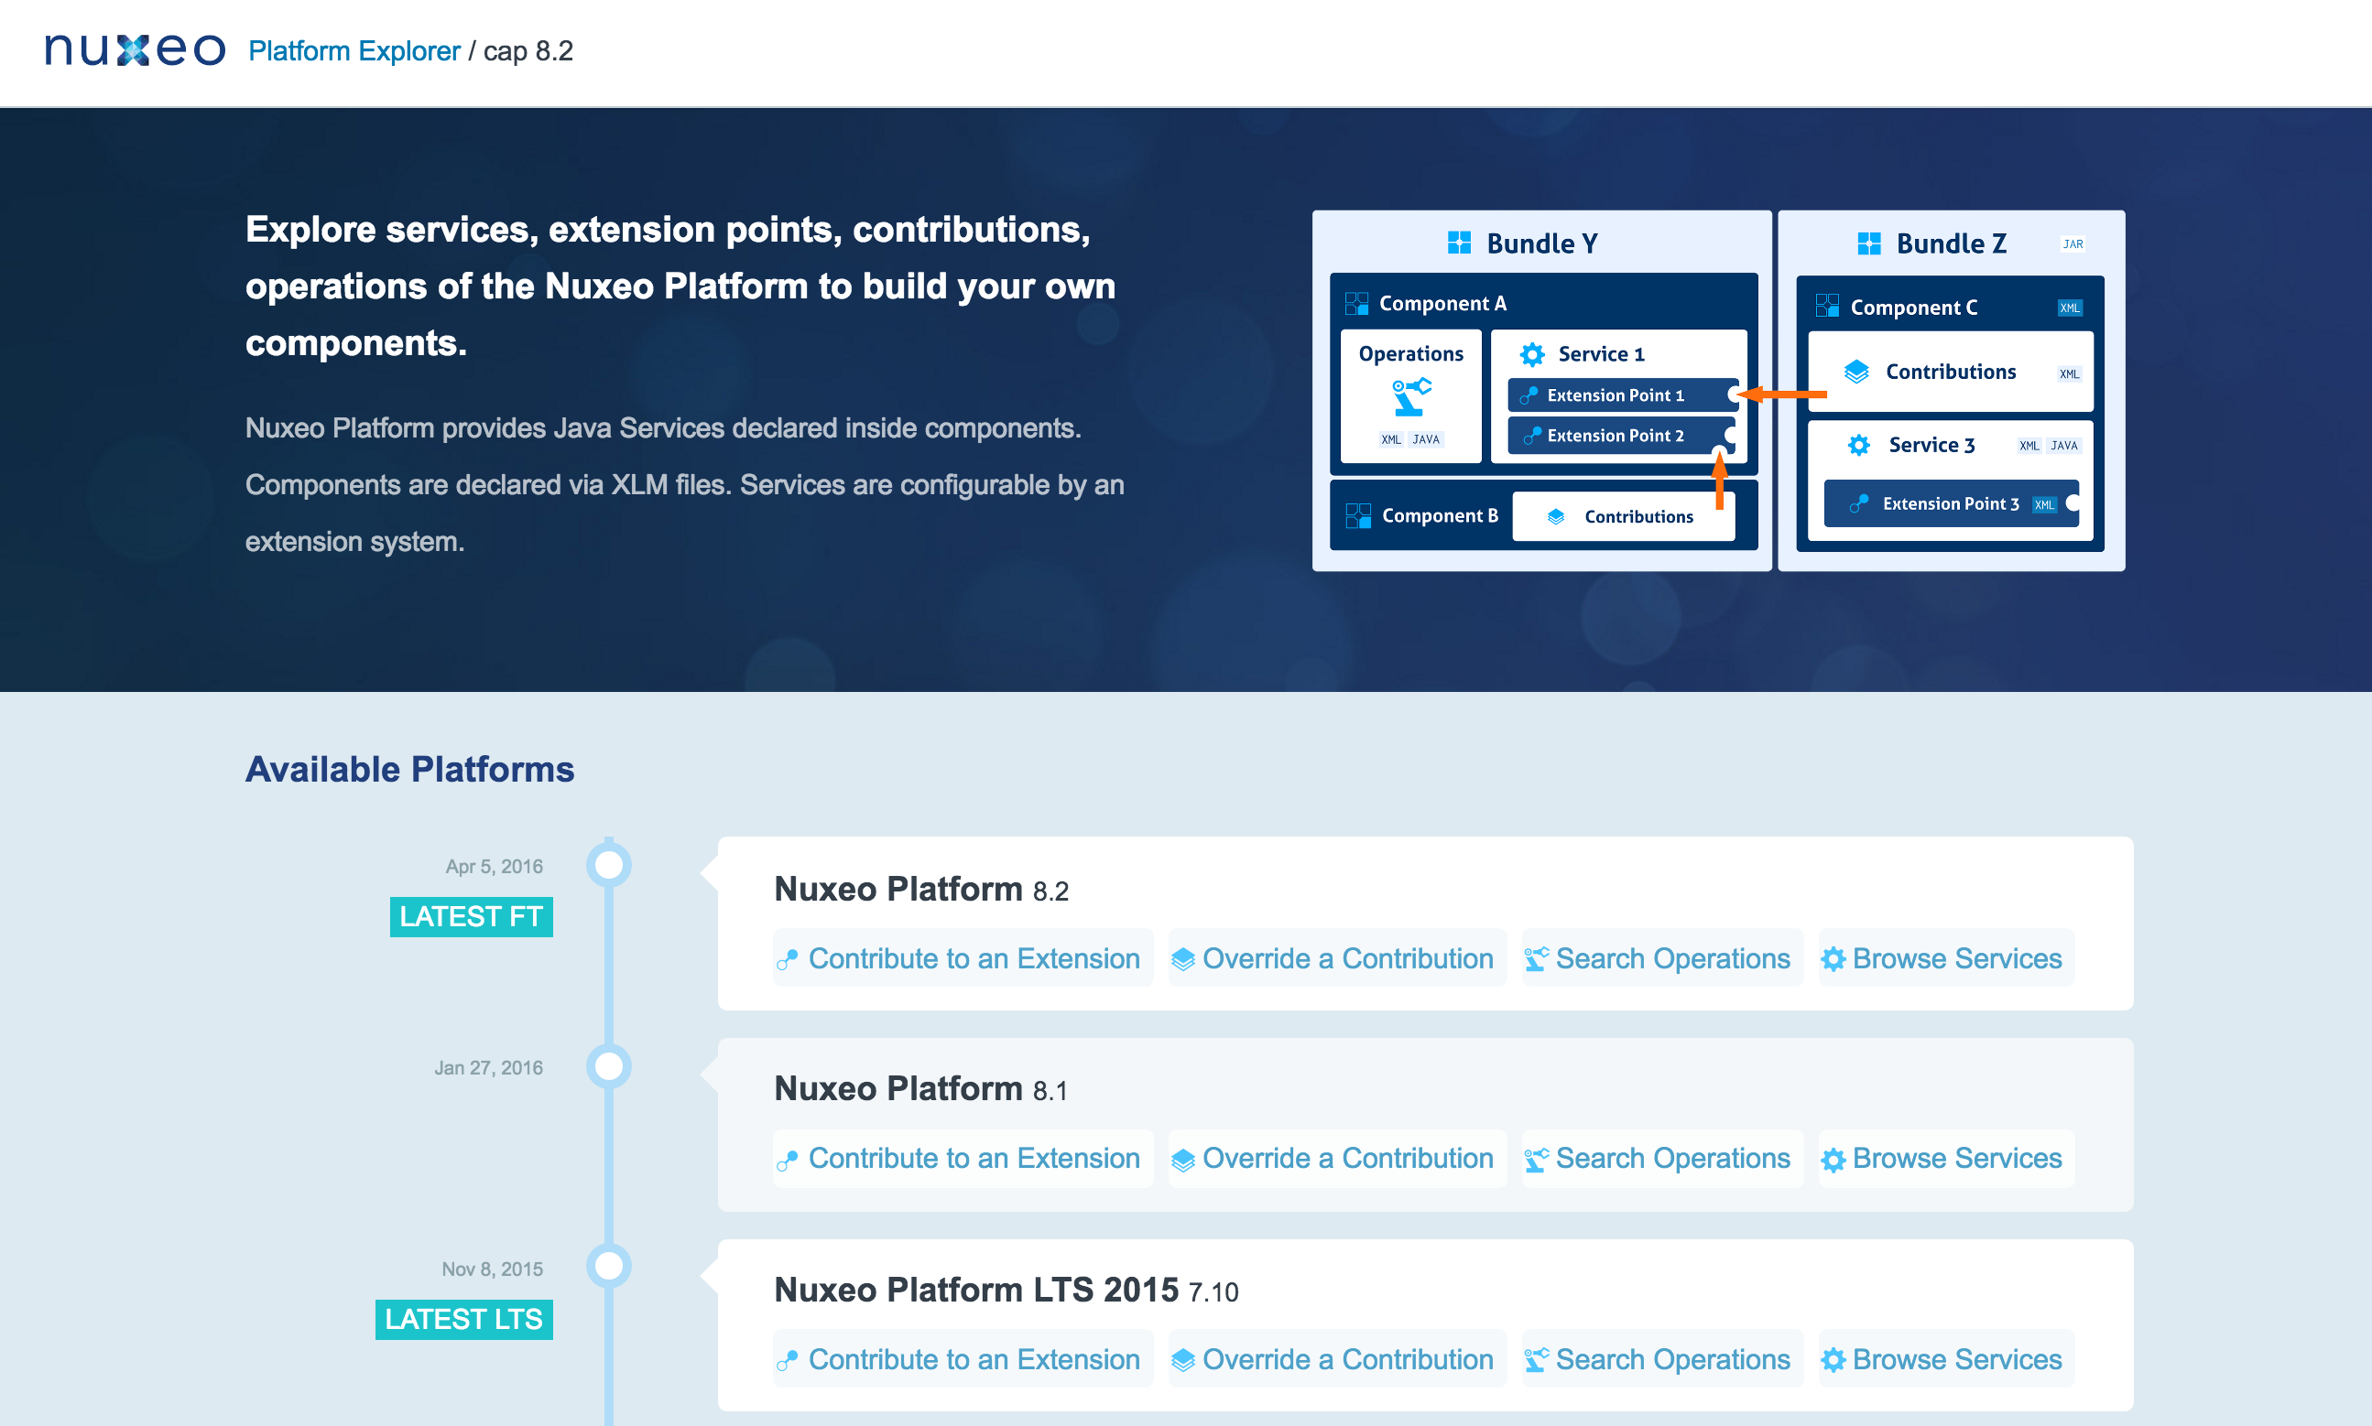Click the Browse Services gear icon for Platform 8.2

point(1834,958)
